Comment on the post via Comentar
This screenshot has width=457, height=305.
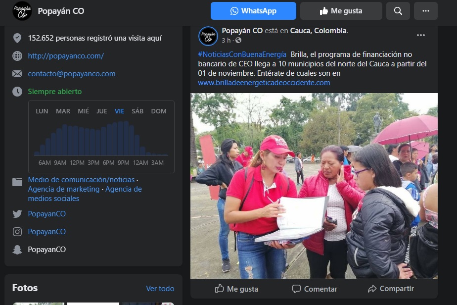(315, 289)
